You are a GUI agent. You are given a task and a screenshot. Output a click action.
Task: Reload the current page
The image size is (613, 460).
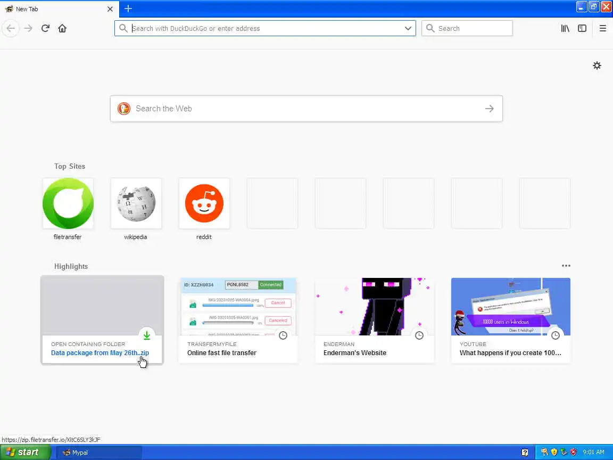click(x=45, y=28)
